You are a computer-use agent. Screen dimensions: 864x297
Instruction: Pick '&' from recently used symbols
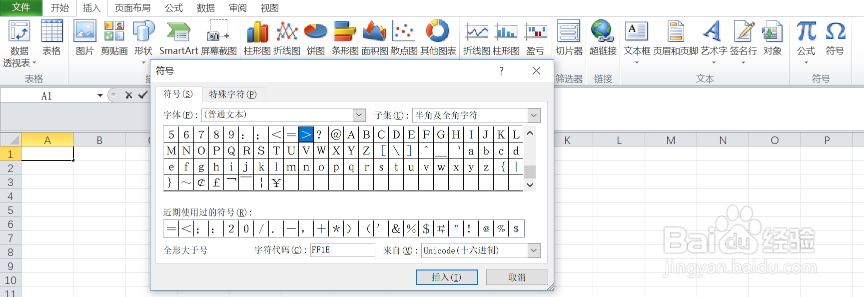click(396, 228)
